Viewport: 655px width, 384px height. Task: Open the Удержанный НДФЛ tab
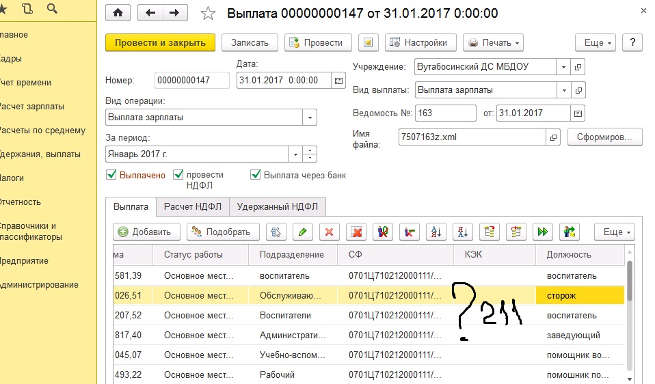pos(277,206)
